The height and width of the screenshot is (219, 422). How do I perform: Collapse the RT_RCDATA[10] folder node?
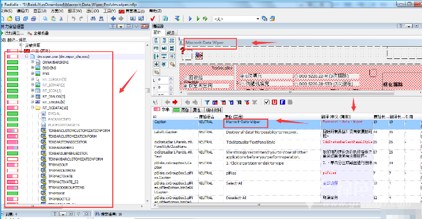point(32,107)
